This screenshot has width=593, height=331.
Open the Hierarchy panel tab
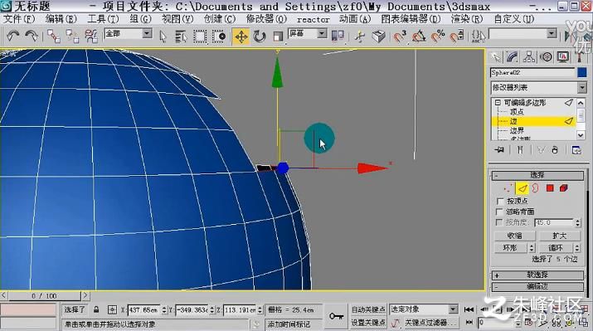pos(528,56)
